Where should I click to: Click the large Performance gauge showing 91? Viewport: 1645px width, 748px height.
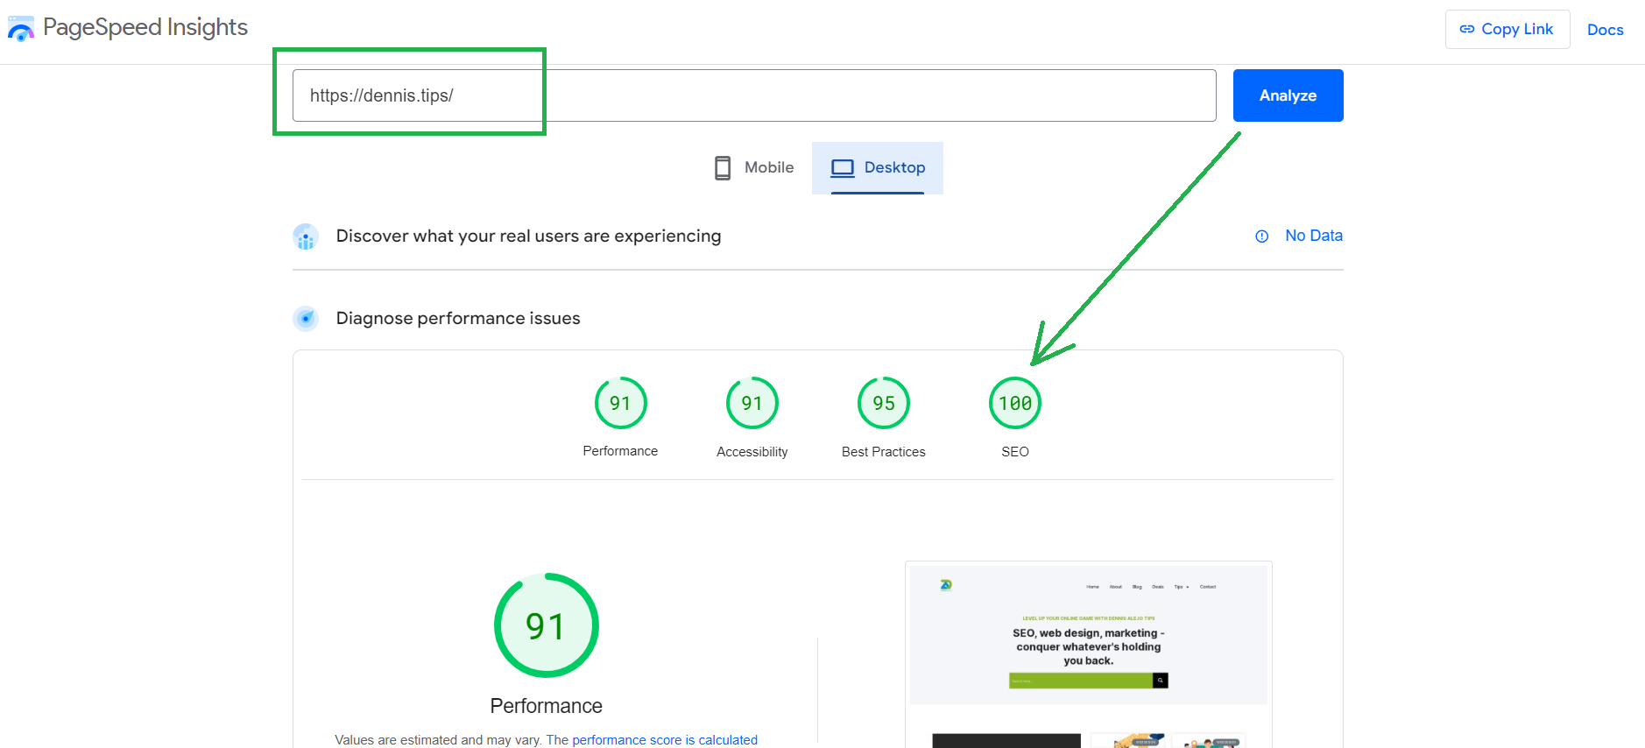(546, 625)
